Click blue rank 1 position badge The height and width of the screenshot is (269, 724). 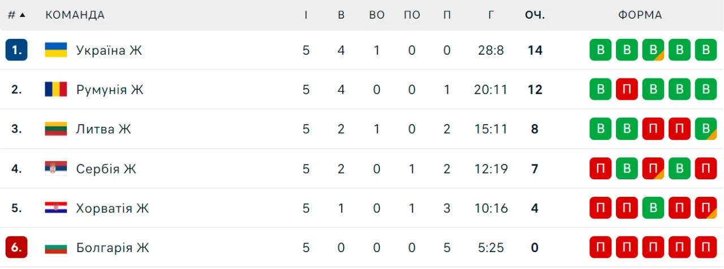[x=16, y=50]
